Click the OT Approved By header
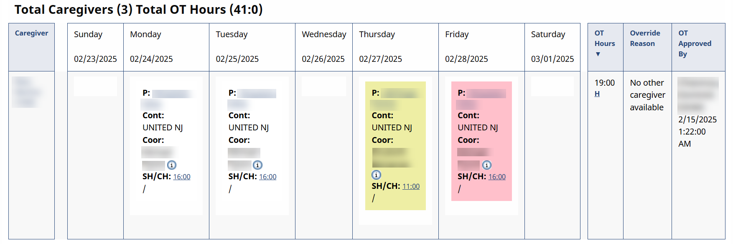Screen dimensions: 733x244 [x=695, y=43]
